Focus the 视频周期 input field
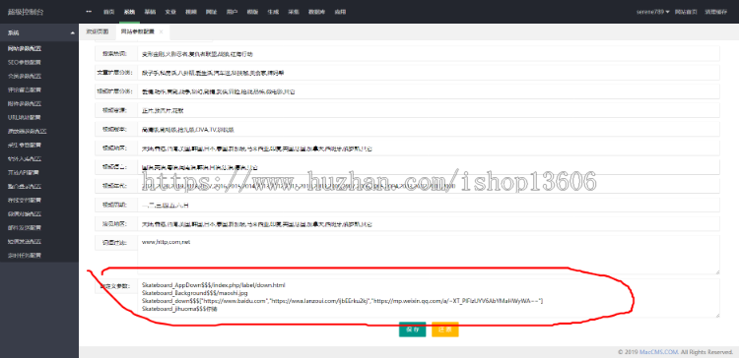Screen dimensions: 739x358 pos(429,205)
